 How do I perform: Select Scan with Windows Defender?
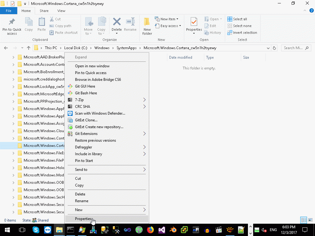click(107, 113)
